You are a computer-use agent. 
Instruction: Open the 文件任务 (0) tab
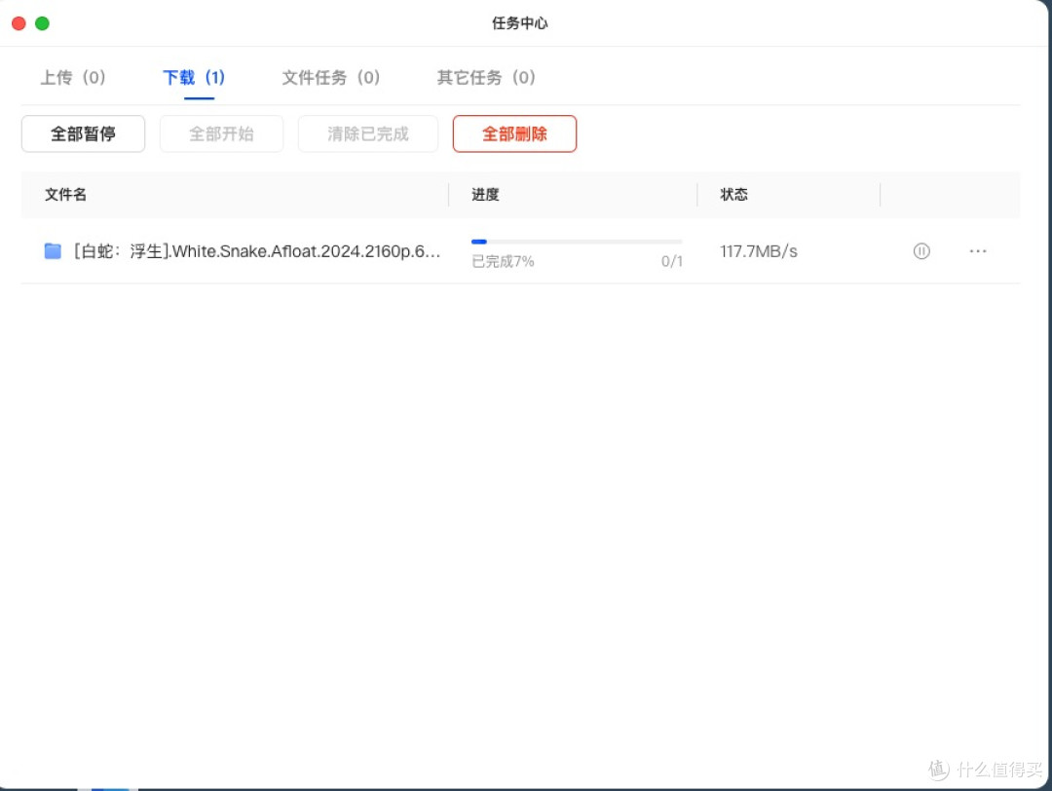pyautogui.click(x=331, y=78)
